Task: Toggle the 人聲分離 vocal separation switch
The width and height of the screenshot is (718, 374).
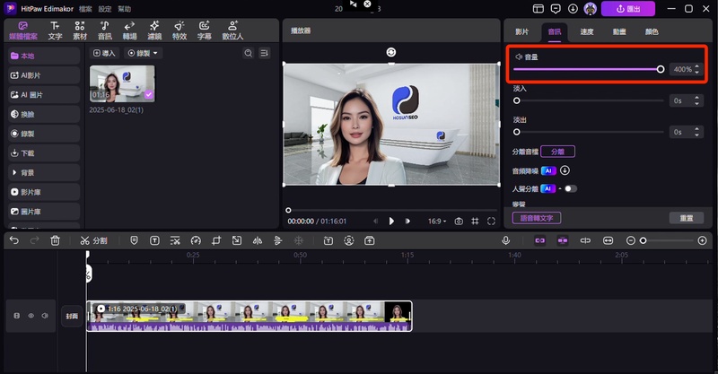Action: (x=571, y=188)
